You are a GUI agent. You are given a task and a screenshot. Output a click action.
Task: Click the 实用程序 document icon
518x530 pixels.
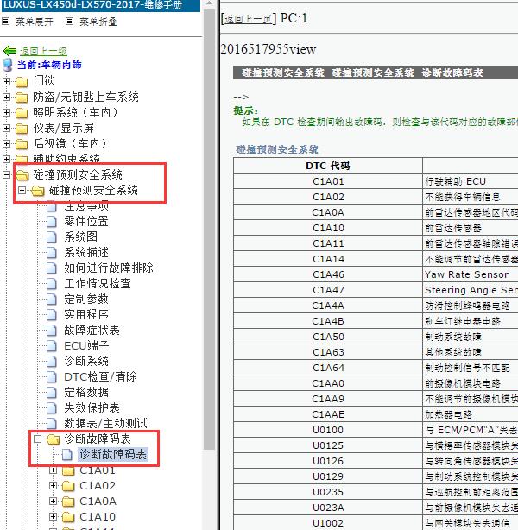(52, 315)
